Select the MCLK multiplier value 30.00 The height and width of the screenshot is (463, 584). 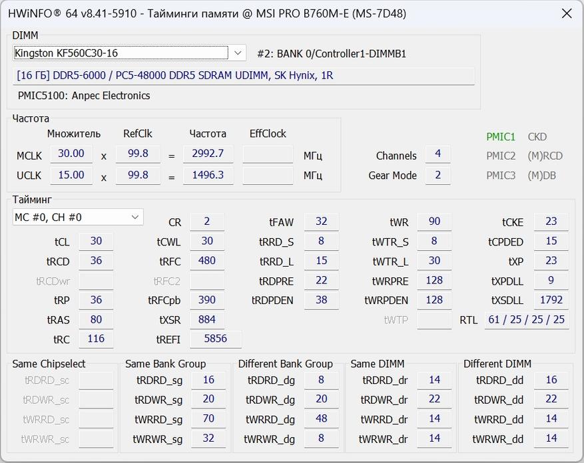coord(71,154)
